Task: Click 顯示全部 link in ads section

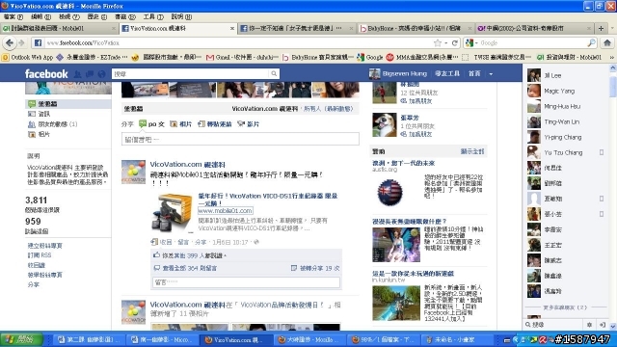Action: click(472, 151)
